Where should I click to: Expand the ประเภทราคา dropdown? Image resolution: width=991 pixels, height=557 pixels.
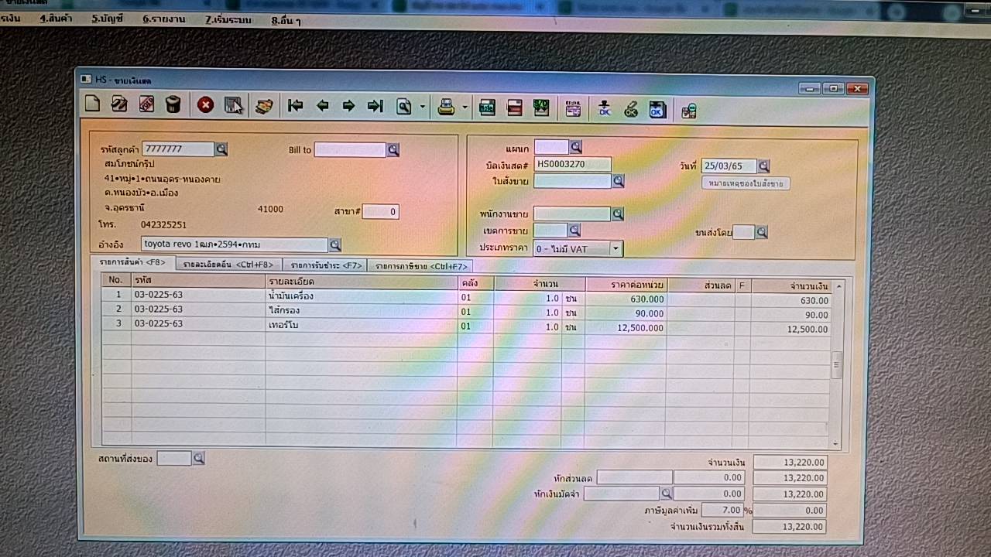click(616, 249)
